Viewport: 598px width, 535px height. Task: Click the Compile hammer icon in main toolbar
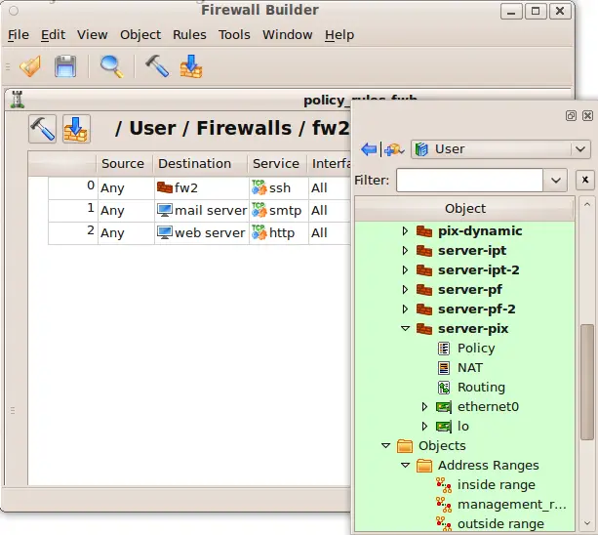[x=157, y=66]
